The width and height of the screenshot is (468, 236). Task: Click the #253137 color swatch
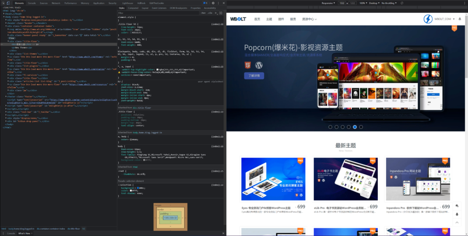tap(130, 33)
